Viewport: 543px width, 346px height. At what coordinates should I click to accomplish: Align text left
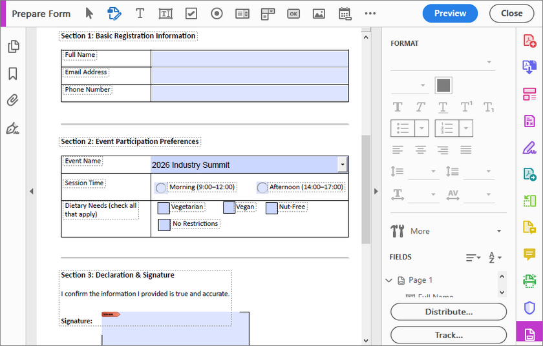tap(398, 150)
